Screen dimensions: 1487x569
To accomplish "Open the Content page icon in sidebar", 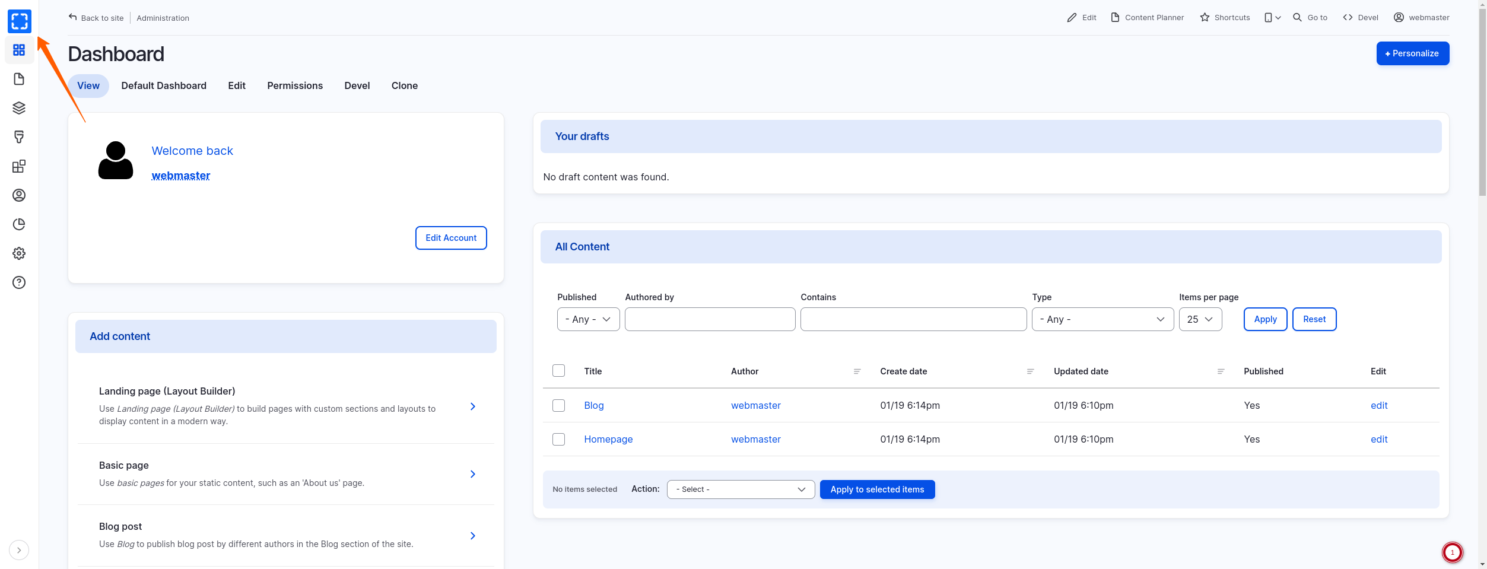I will [x=19, y=79].
